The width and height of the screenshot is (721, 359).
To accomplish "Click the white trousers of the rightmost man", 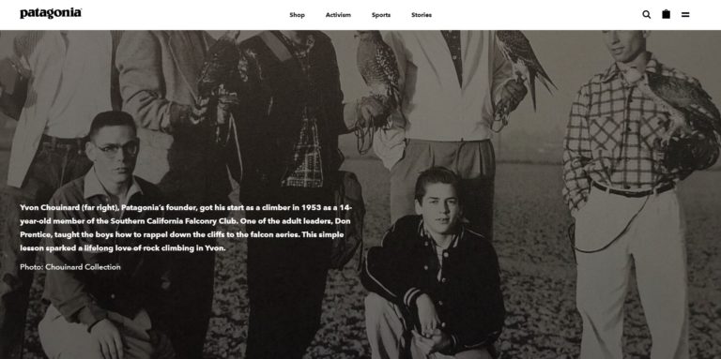I will coord(632,271).
